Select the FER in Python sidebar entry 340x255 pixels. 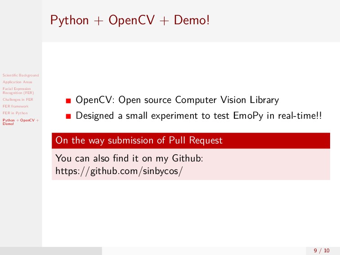tap(15, 113)
